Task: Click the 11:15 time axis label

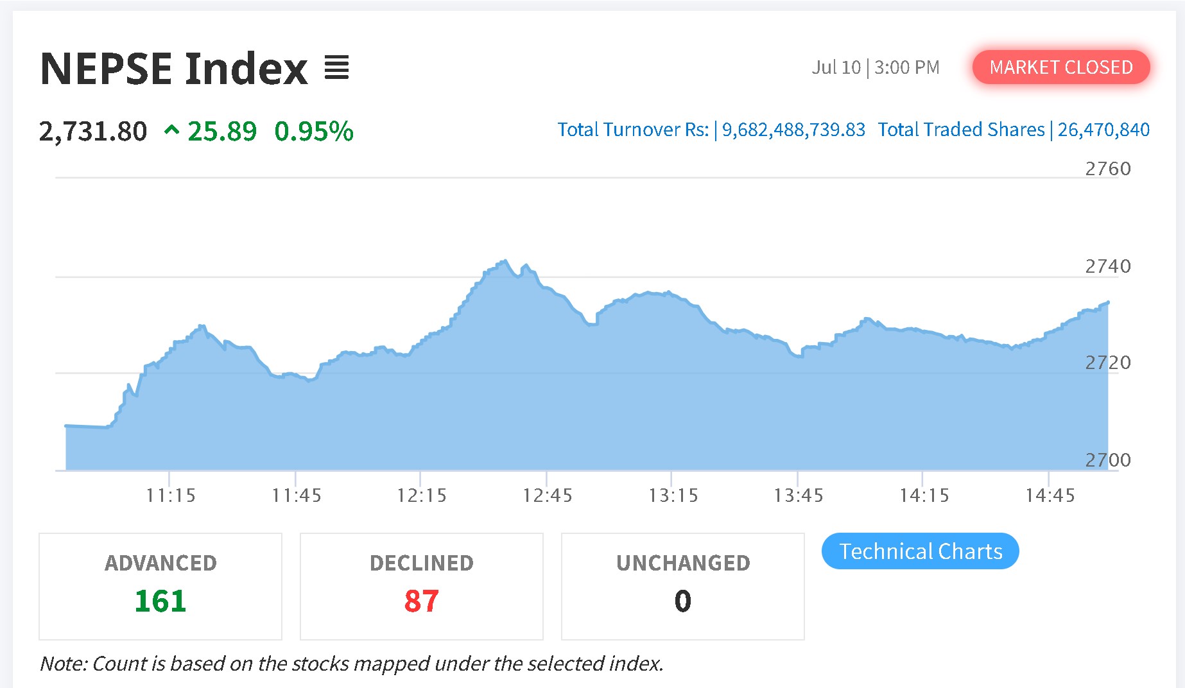Action: click(x=170, y=495)
